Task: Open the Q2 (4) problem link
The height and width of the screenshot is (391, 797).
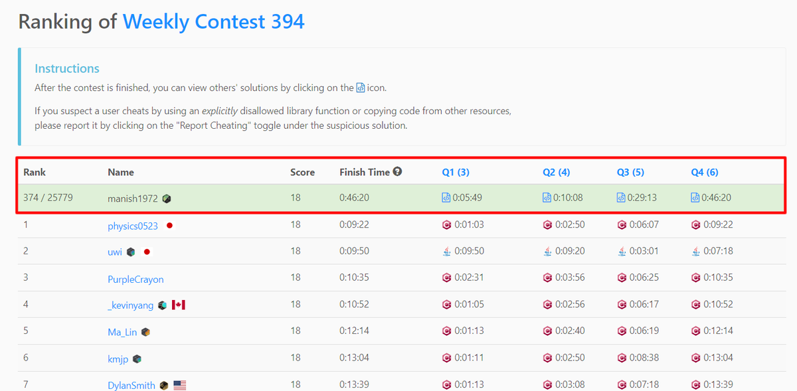Action: 557,172
